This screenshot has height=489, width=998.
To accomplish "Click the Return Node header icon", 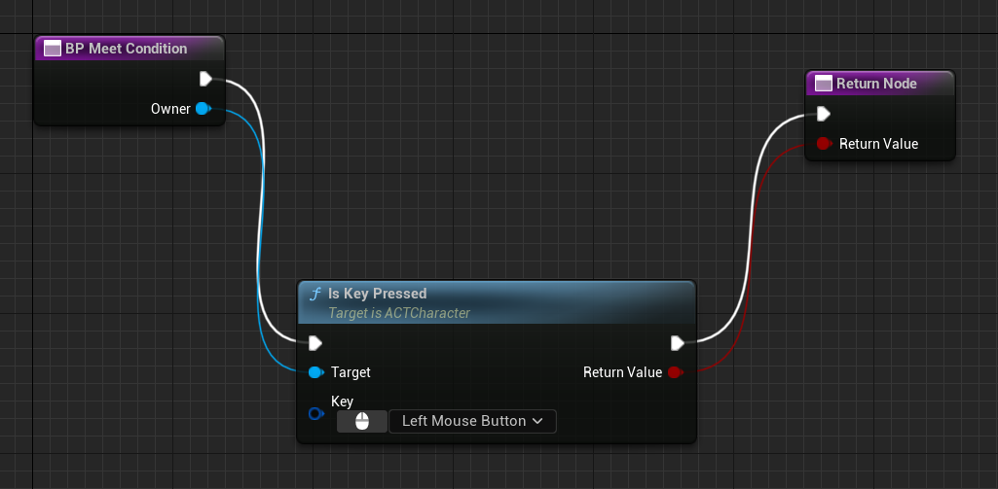I will pos(823,84).
